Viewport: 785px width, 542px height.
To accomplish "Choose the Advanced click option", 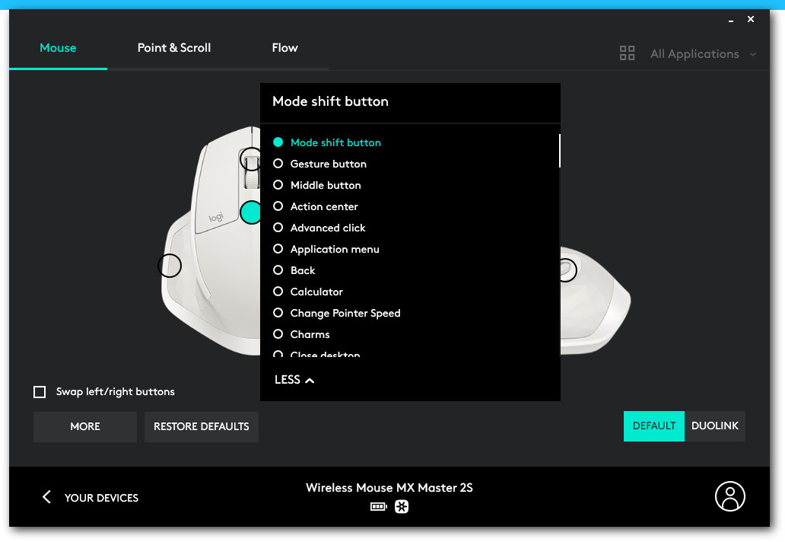I will click(319, 228).
